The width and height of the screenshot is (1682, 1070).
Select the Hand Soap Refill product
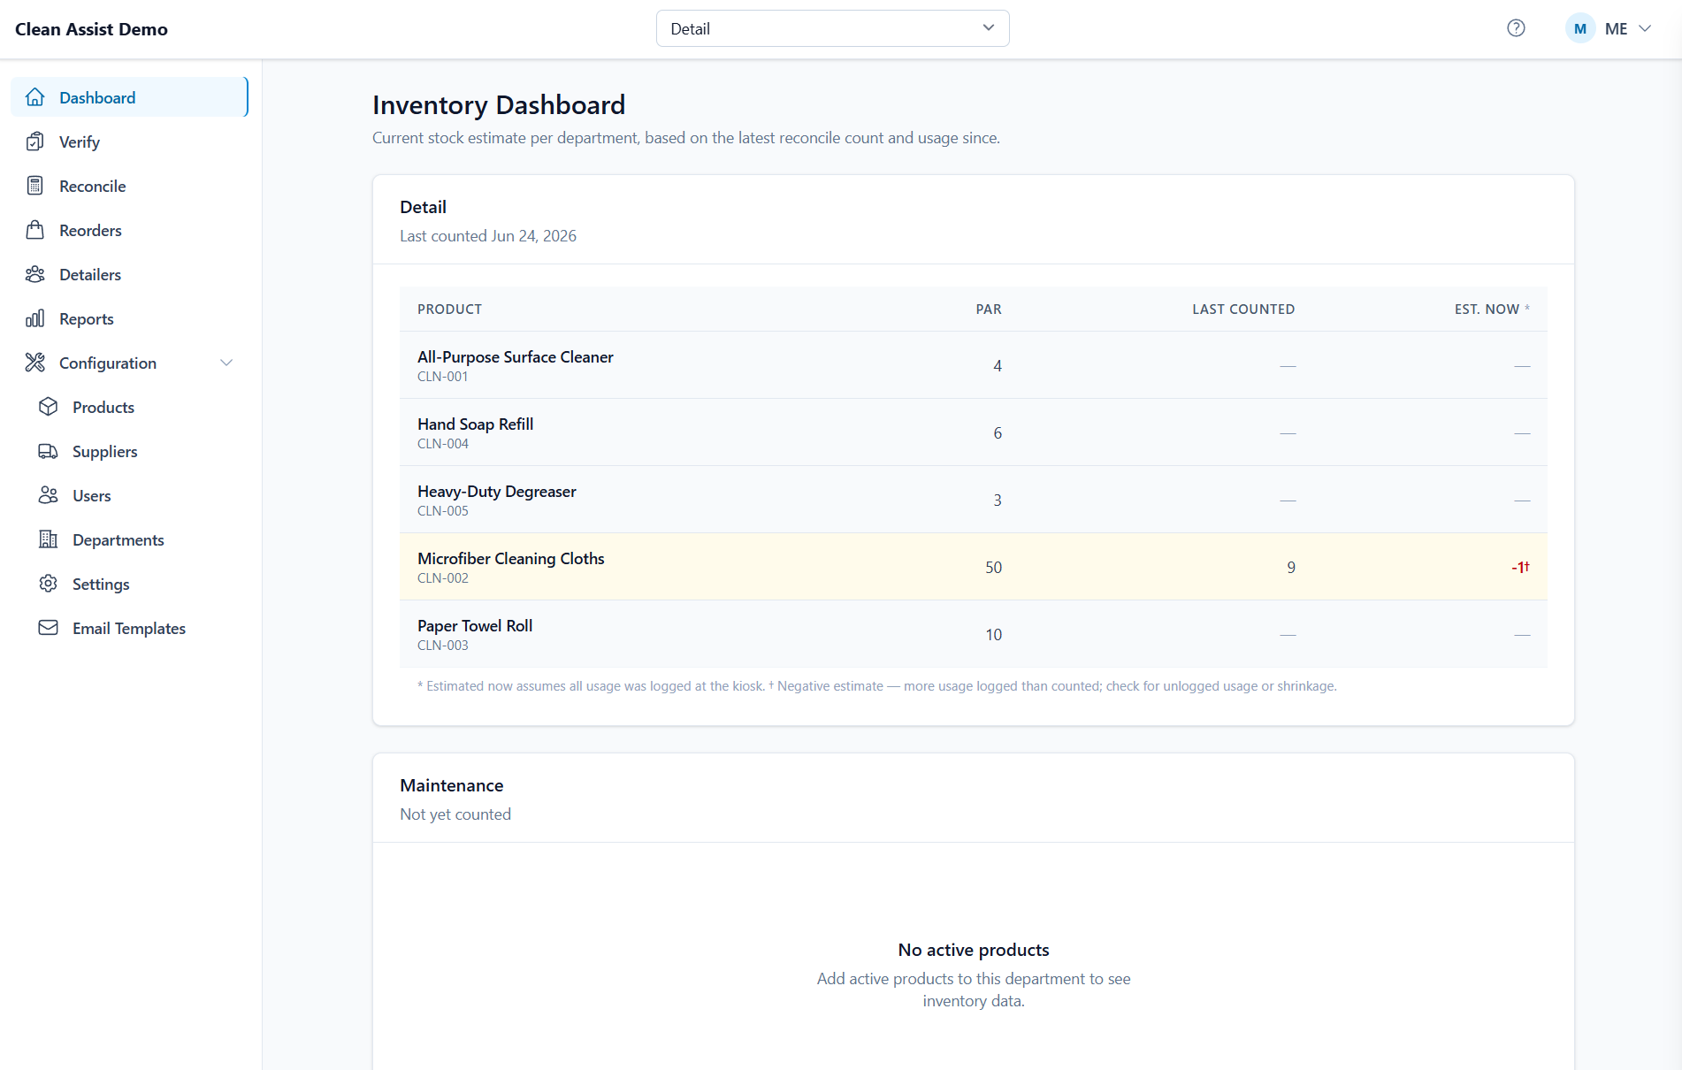[x=475, y=424]
